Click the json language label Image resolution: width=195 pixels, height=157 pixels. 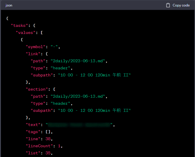[x=9, y=5]
